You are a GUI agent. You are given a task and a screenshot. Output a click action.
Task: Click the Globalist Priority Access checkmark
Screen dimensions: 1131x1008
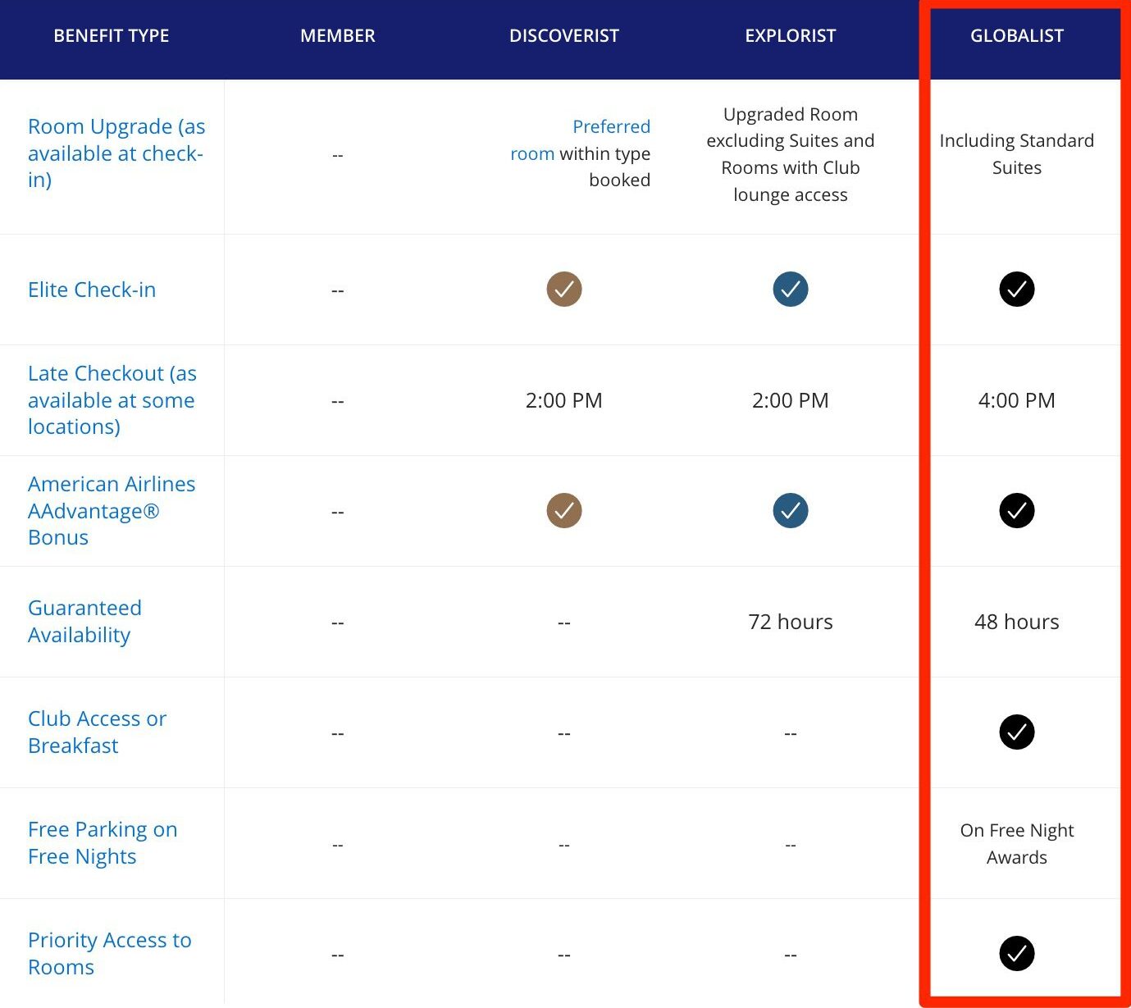1017,953
